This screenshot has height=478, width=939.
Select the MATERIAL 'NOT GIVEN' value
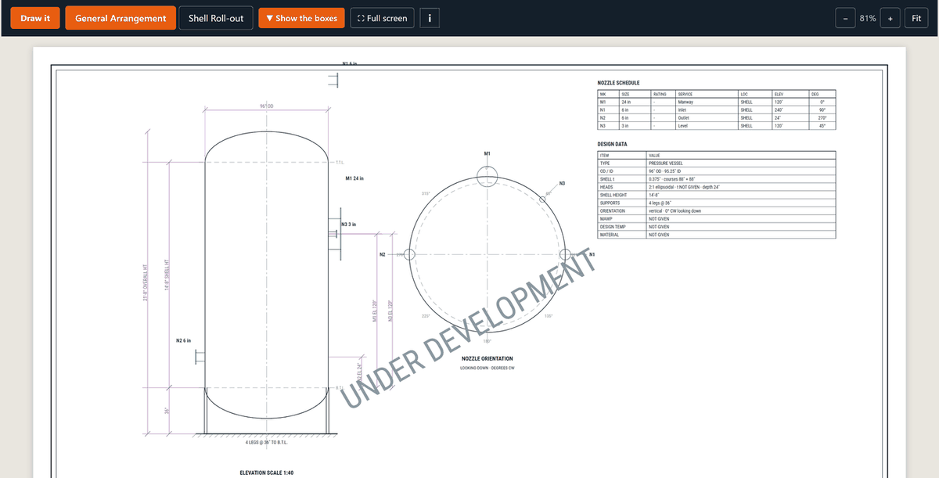click(741, 235)
